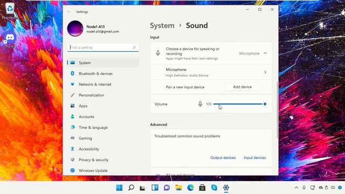
Task: Click the Accounts person icon
Action: (x=72, y=116)
